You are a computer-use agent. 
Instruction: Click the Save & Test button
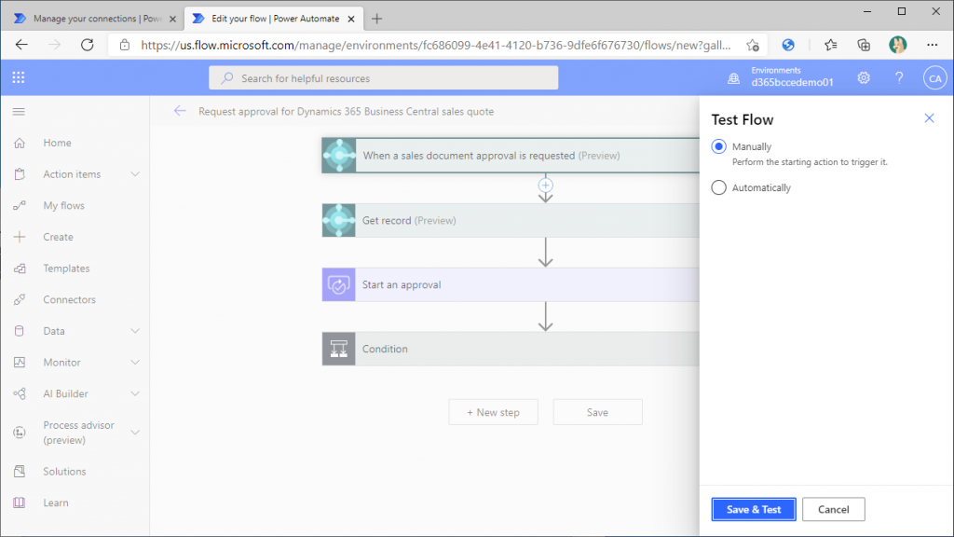pos(753,509)
